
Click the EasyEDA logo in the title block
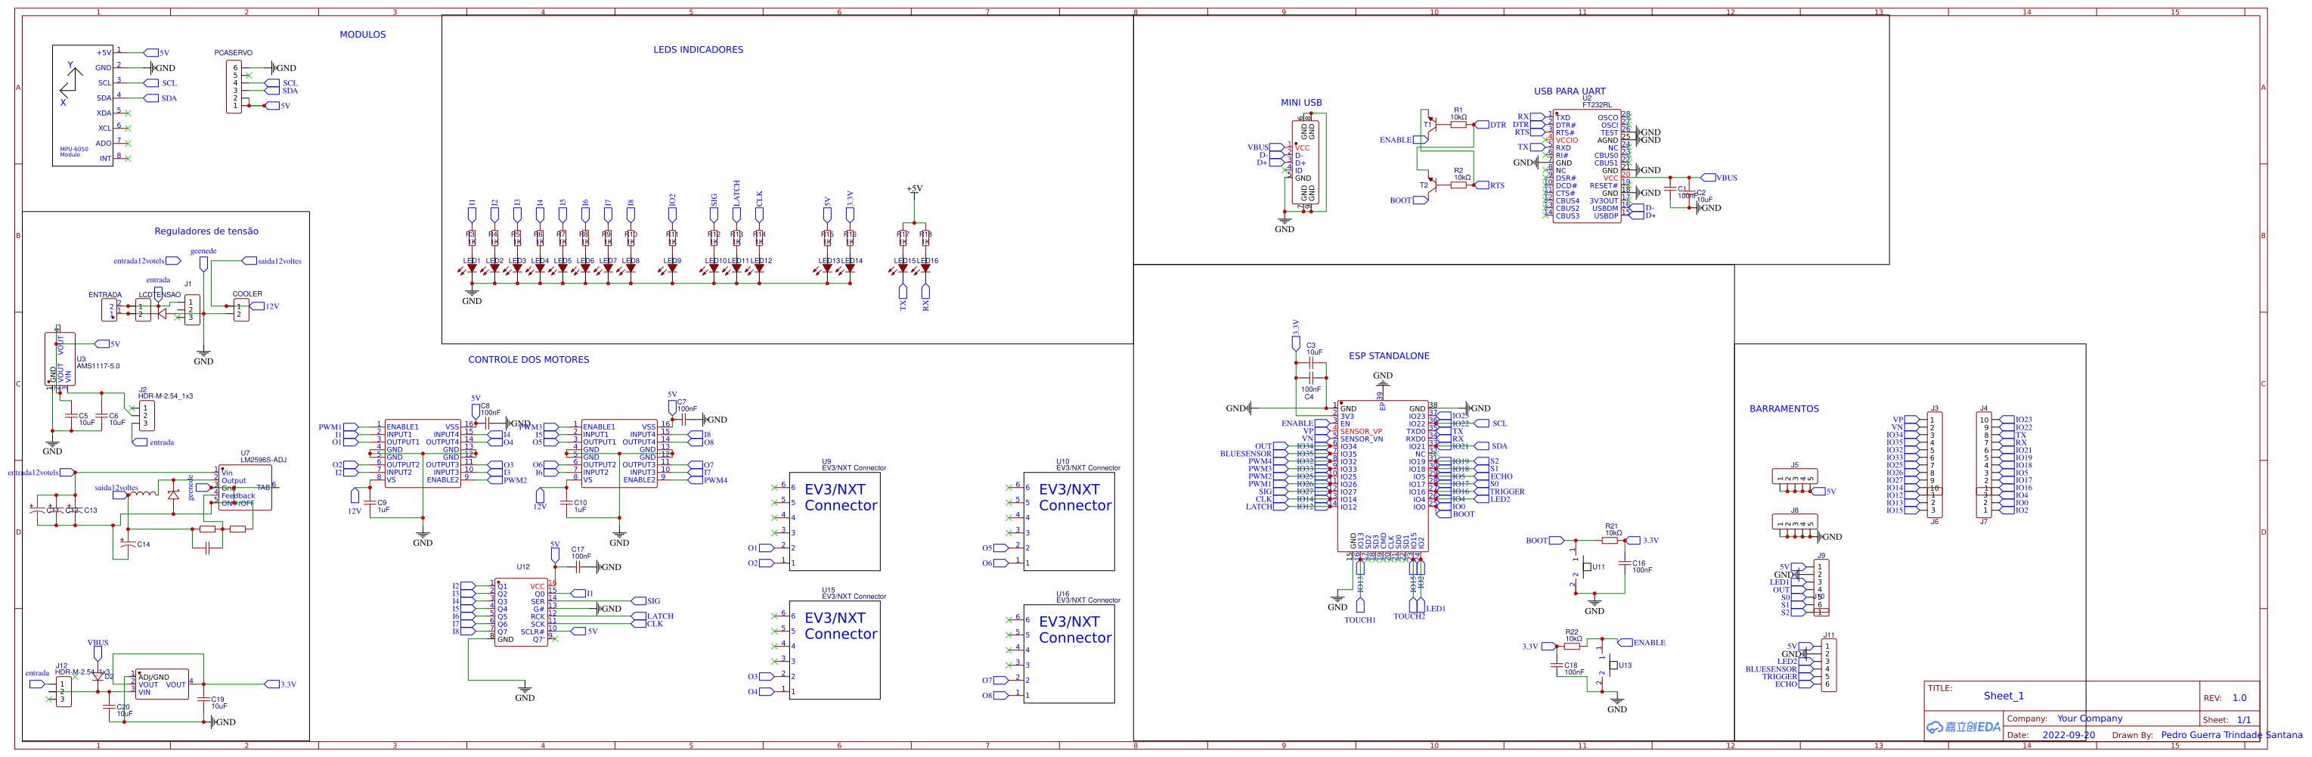point(1967,727)
